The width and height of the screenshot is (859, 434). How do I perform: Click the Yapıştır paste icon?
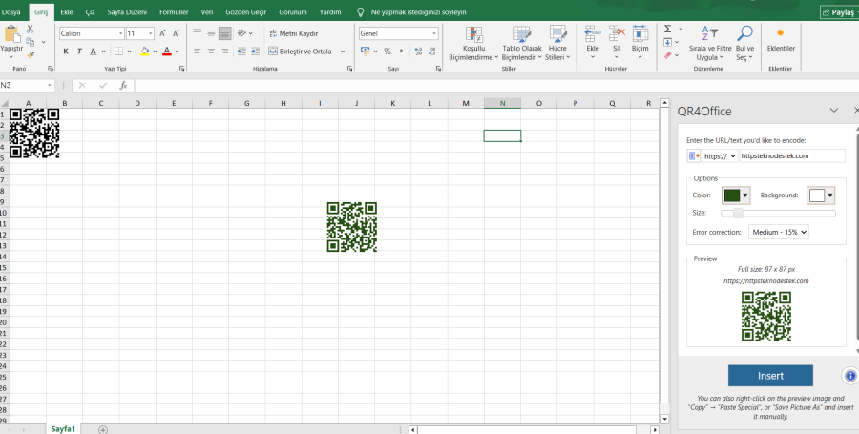pos(11,34)
